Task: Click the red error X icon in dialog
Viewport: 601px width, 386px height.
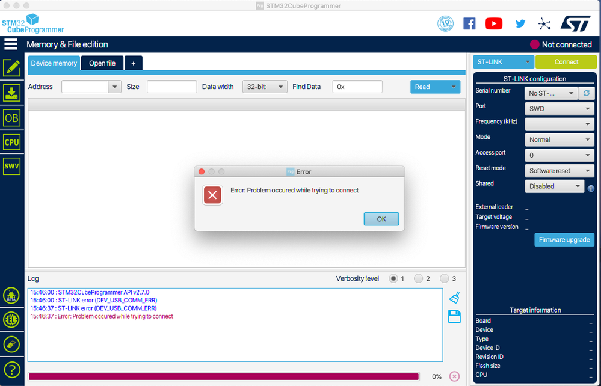Action: tap(212, 195)
